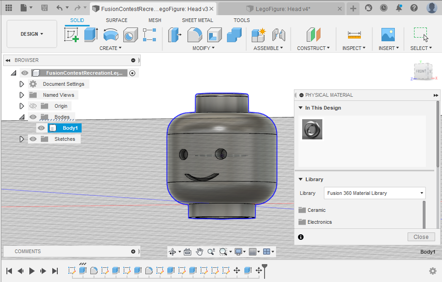The height and width of the screenshot is (282, 442).
Task: Toggle visibility of Sketches folder
Action: point(33,139)
